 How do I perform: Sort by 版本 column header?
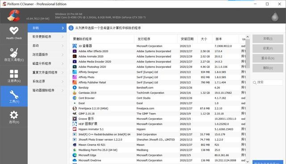coord(226,39)
